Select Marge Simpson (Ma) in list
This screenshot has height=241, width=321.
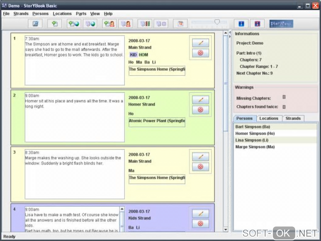[275, 147]
